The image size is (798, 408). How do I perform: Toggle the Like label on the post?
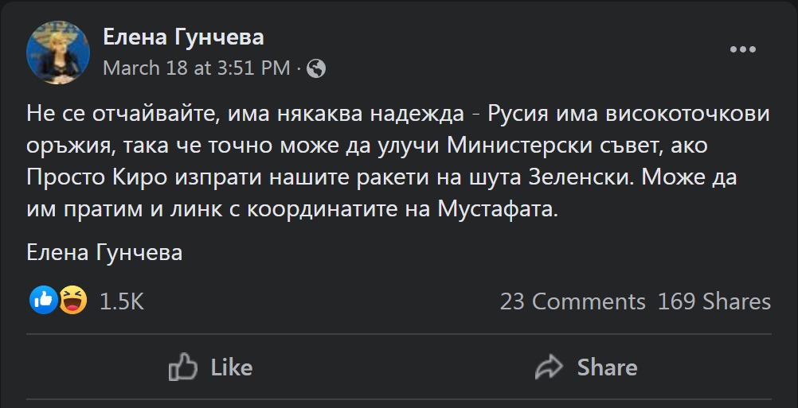click(231, 367)
